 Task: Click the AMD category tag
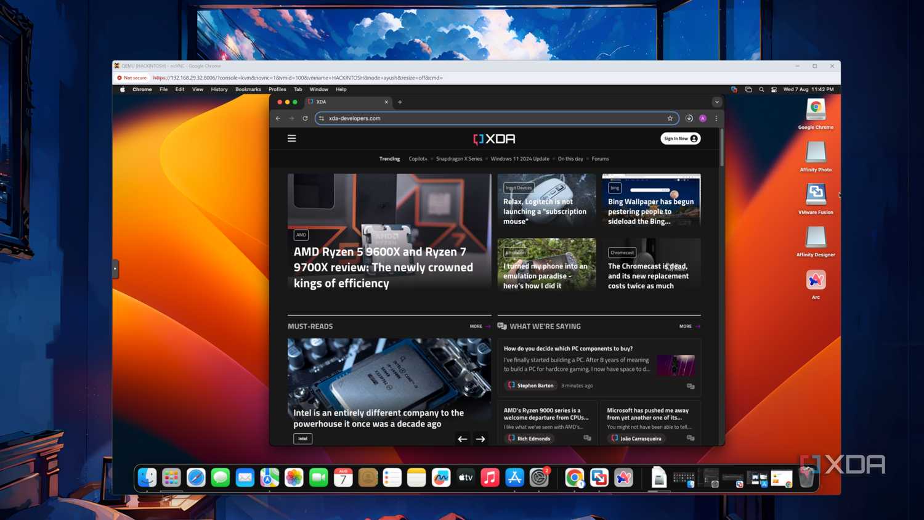pyautogui.click(x=301, y=235)
